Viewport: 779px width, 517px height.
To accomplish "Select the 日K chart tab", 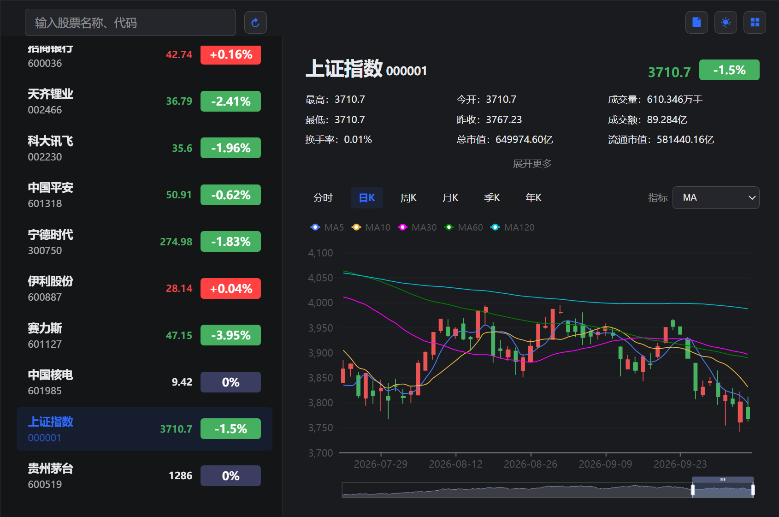I will 367,198.
